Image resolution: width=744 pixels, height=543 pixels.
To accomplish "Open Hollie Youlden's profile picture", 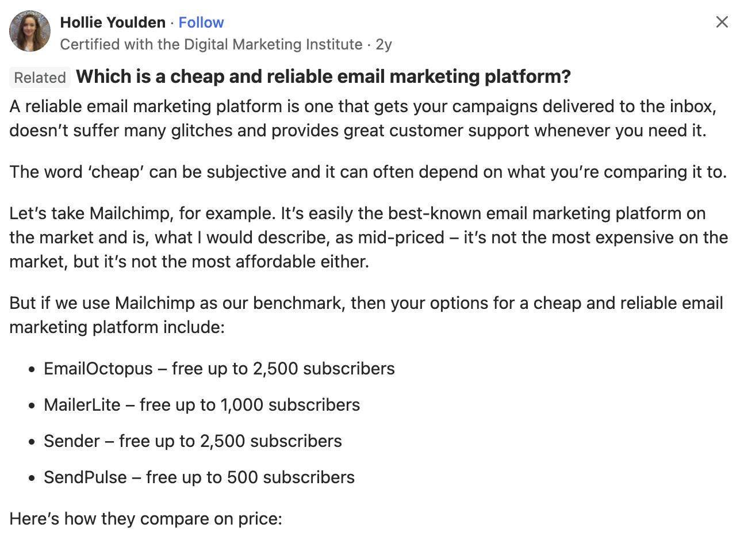I will tap(29, 30).
